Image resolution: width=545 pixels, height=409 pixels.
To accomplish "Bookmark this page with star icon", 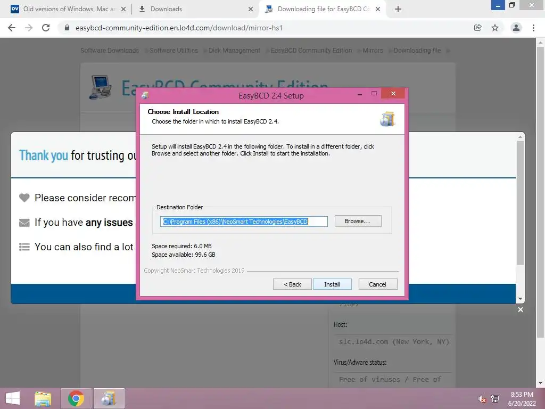I will (495, 28).
